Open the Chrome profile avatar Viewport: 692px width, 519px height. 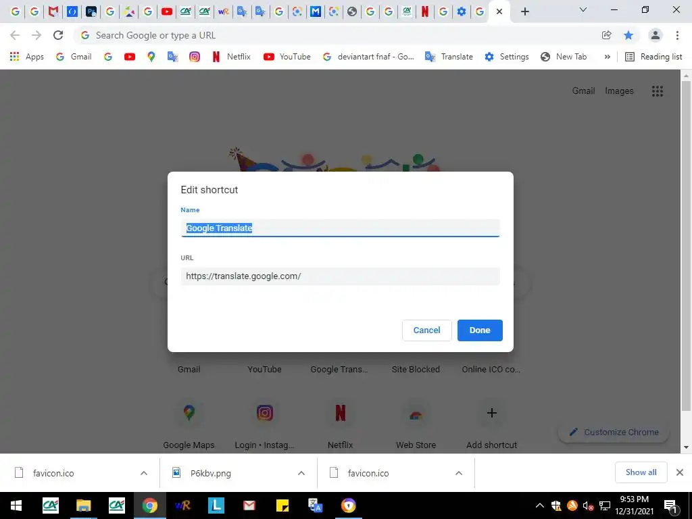(656, 35)
